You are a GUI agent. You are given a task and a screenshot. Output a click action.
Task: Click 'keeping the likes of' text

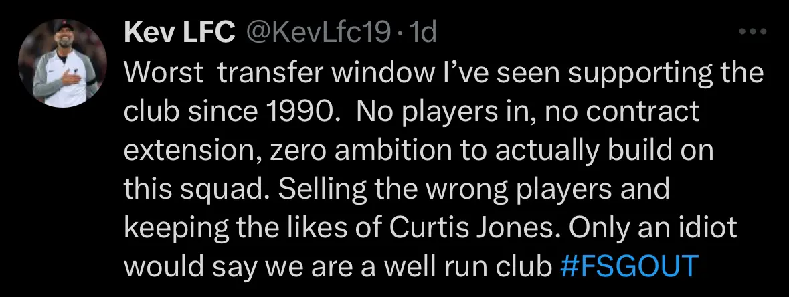coord(253,227)
